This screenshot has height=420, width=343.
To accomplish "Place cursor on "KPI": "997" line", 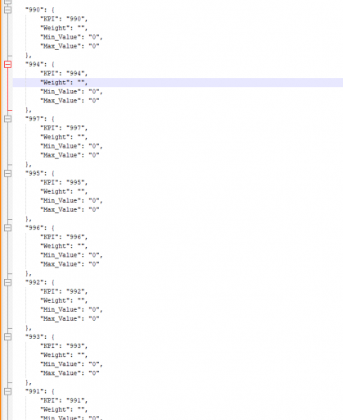I will pos(64,128).
